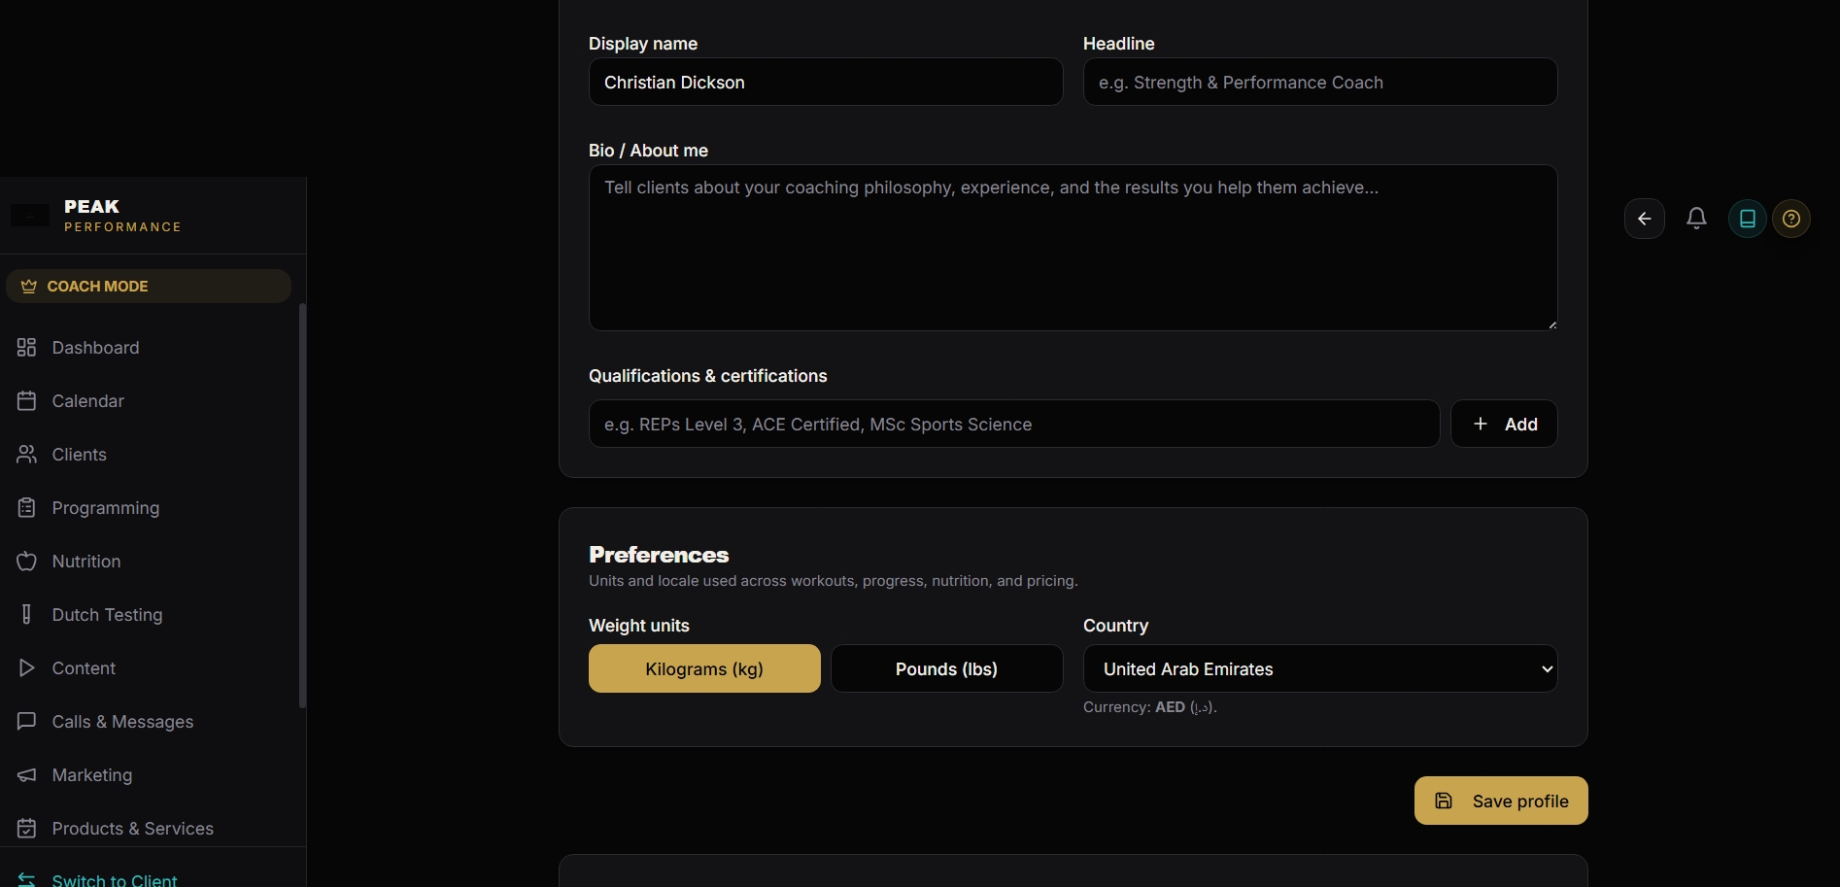Click Save profile button
This screenshot has width=1840, height=887.
click(1501, 801)
